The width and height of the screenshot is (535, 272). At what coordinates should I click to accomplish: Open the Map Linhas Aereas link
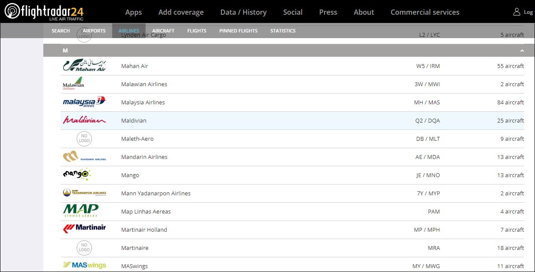[x=146, y=211]
